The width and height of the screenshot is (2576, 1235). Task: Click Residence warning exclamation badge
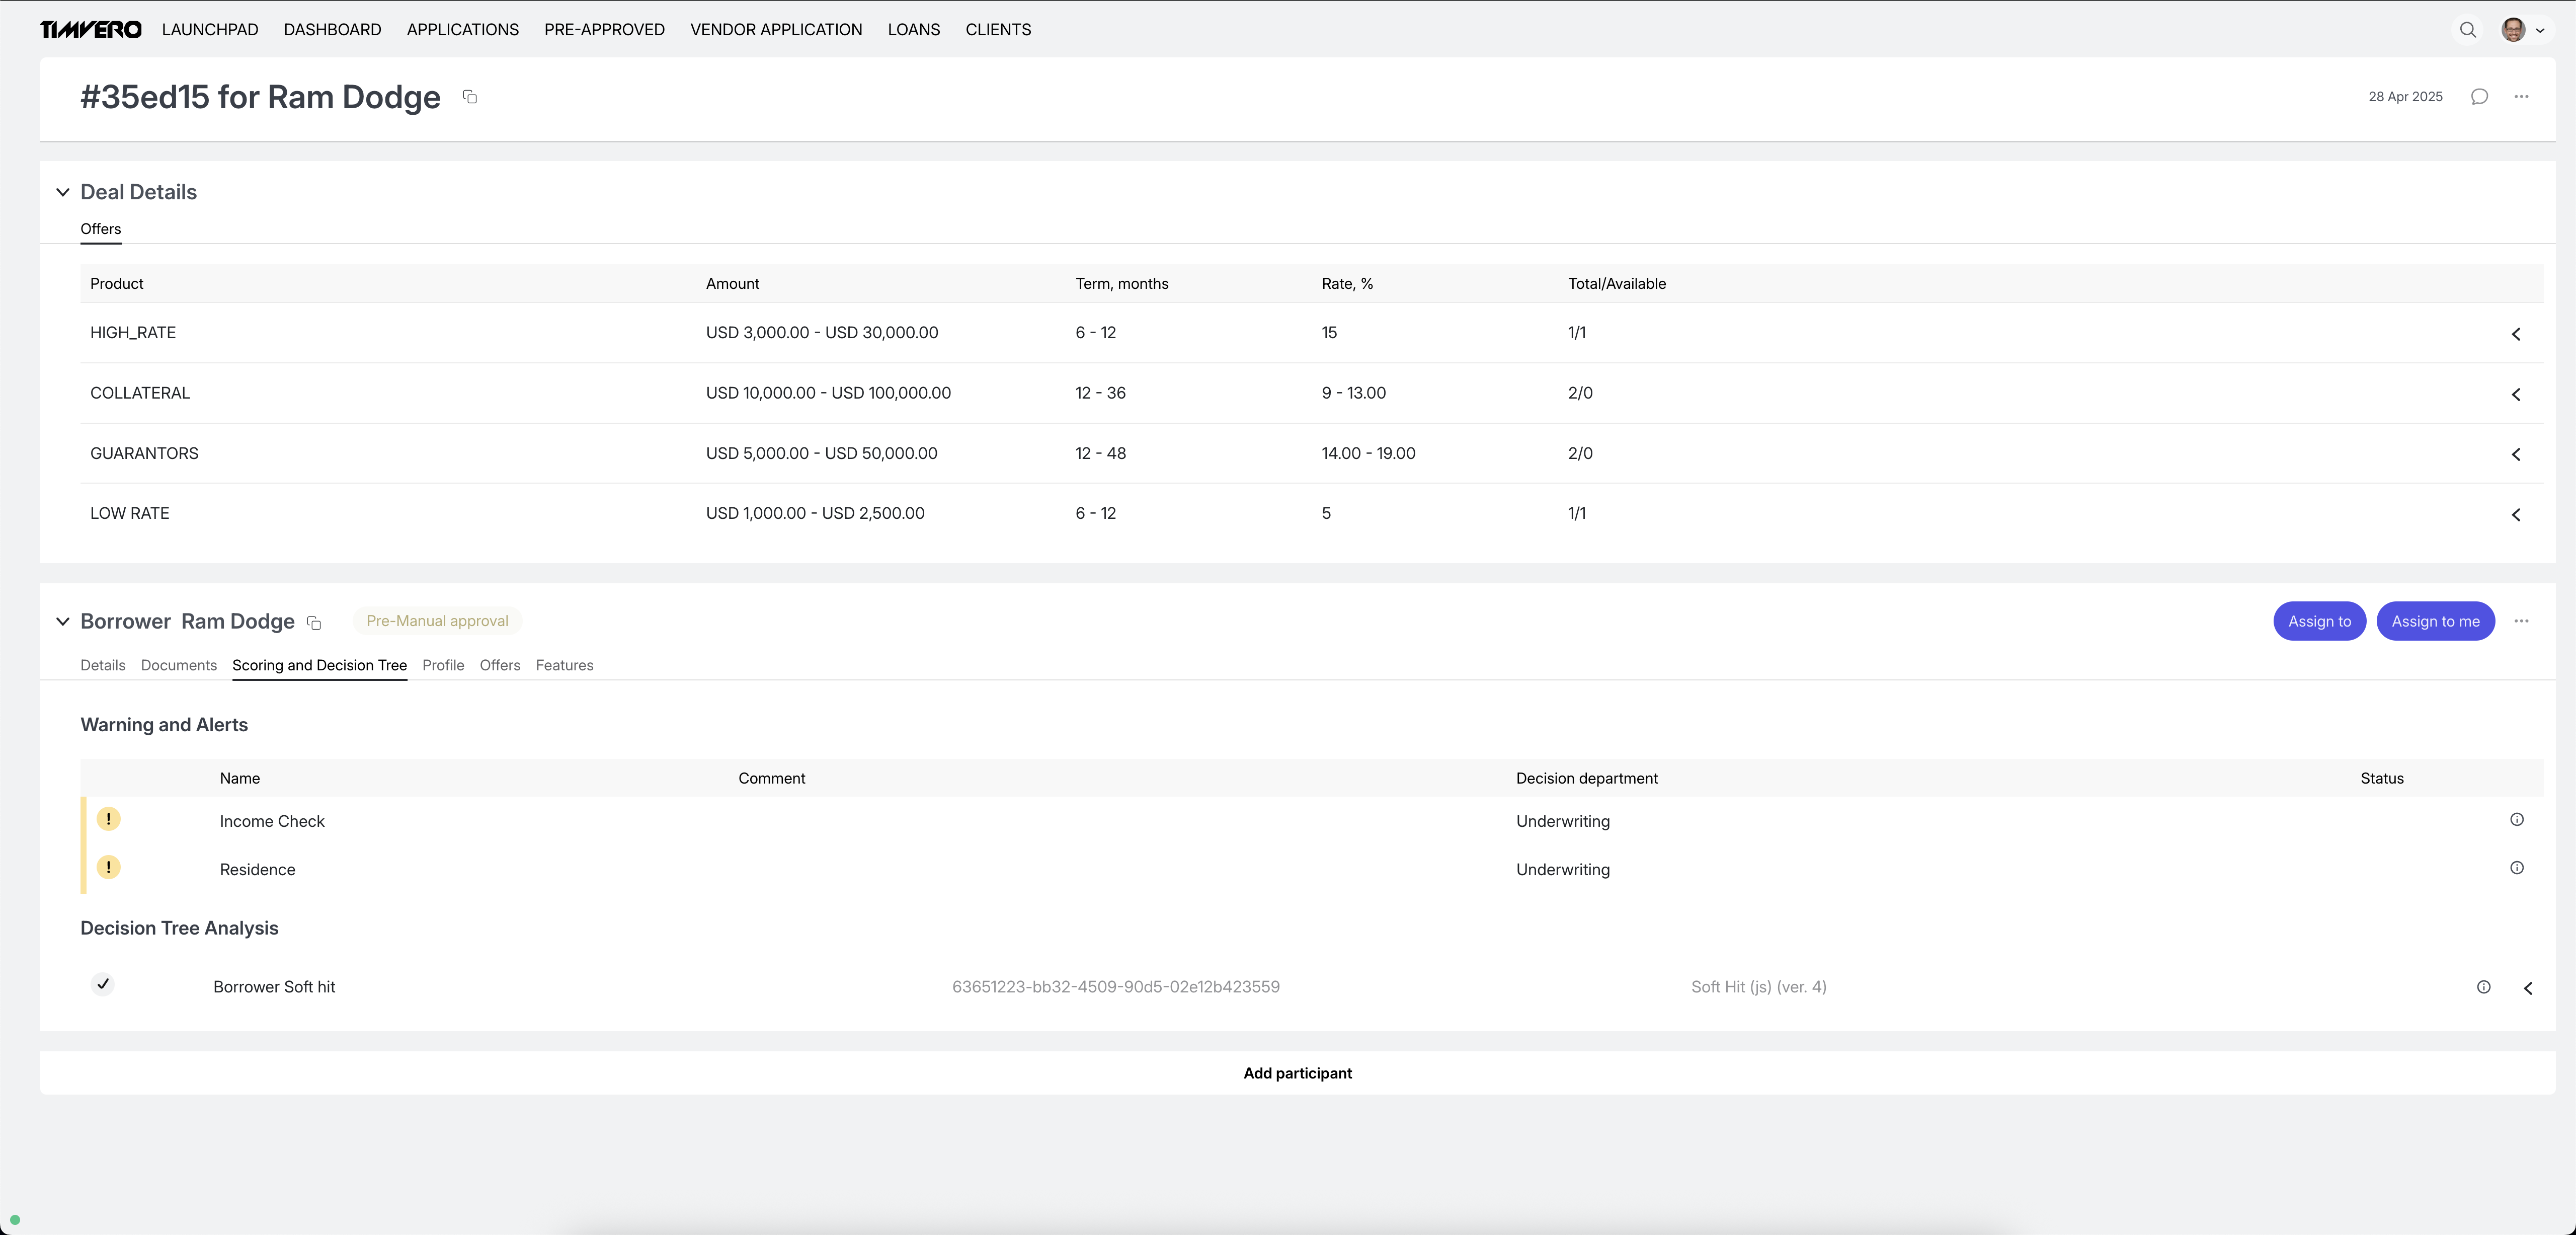[x=108, y=867]
